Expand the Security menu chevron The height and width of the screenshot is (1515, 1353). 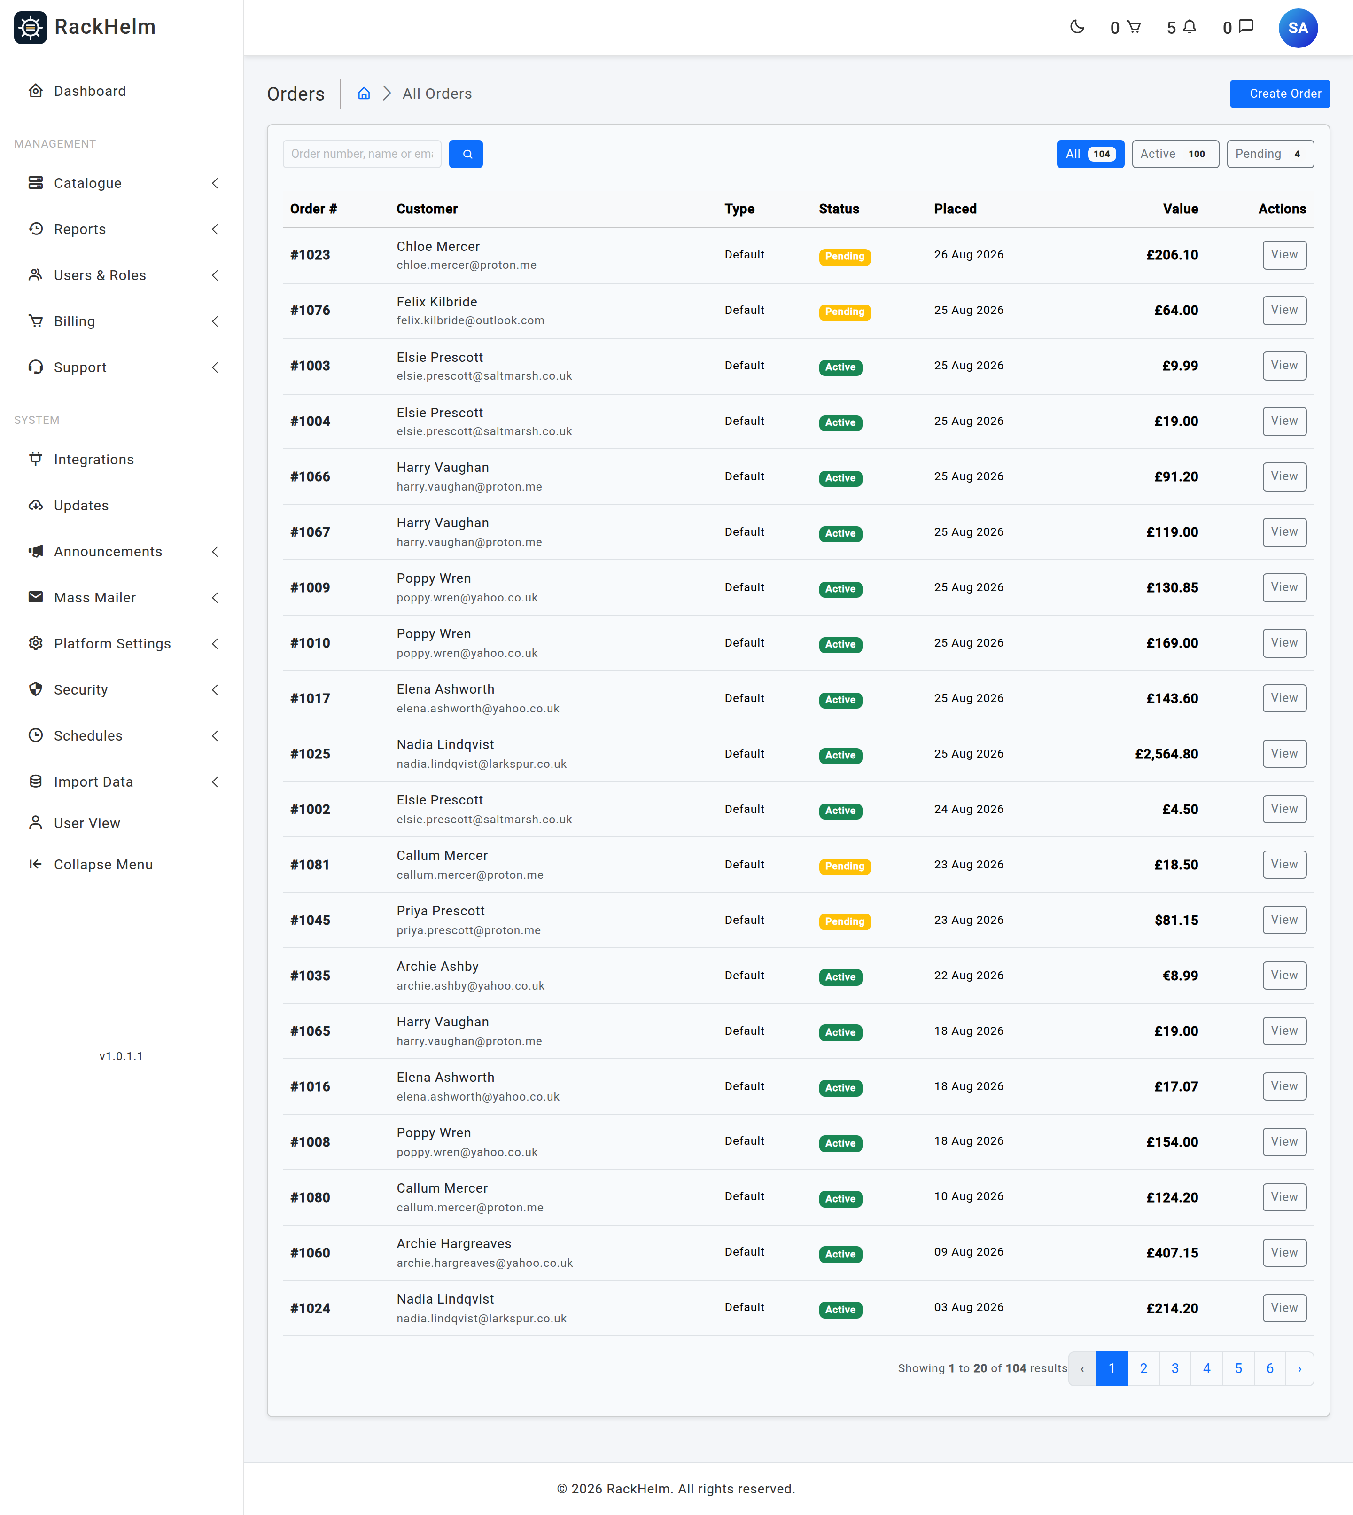click(x=215, y=689)
